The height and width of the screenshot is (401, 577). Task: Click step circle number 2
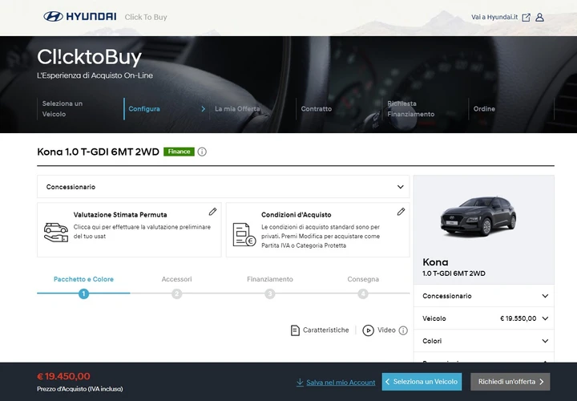point(176,294)
